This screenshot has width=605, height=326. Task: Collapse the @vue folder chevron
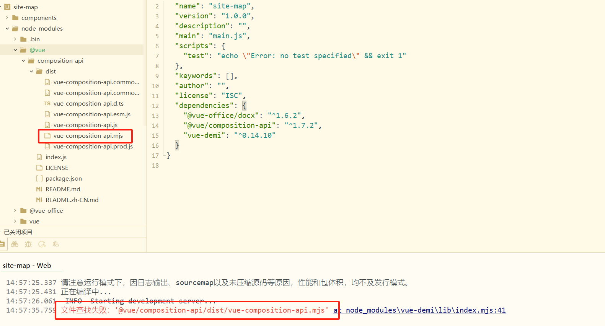(x=15, y=50)
